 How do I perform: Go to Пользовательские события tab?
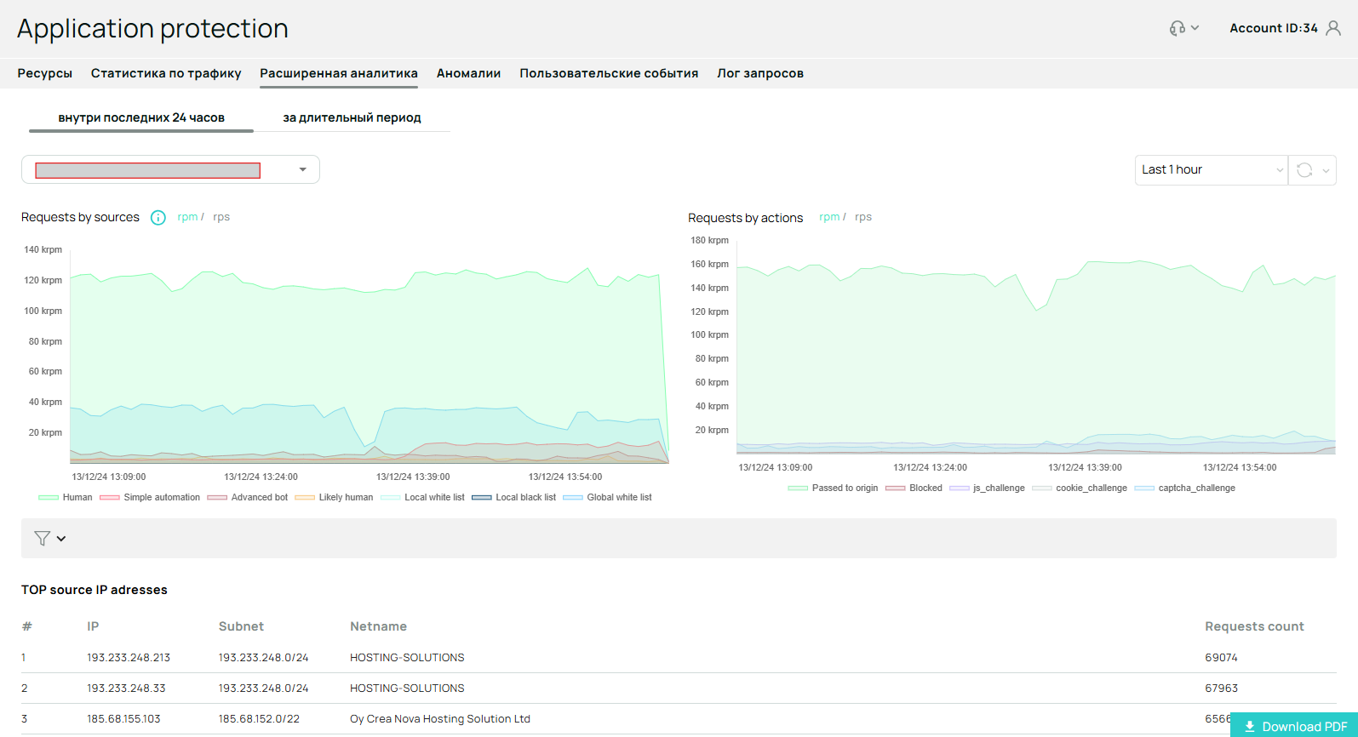click(x=609, y=73)
